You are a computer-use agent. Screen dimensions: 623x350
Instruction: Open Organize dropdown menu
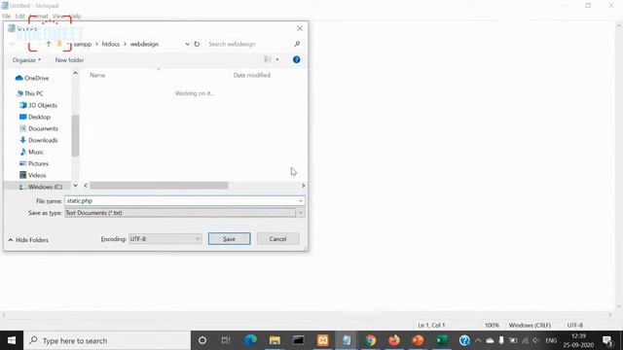[x=26, y=60]
